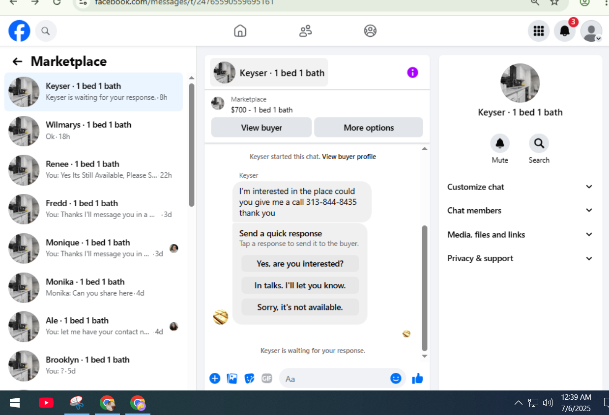This screenshot has width=609, height=415.
Task: Attach a file image icon
Action: tap(232, 378)
